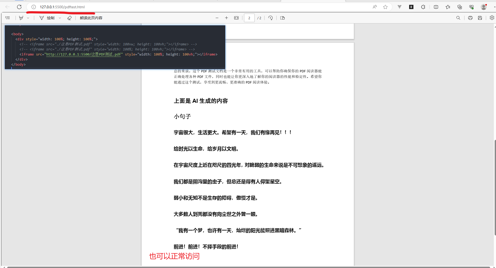The image size is (496, 268).
Task: Click the vertical scrollbar thumb
Action: (x=495, y=187)
